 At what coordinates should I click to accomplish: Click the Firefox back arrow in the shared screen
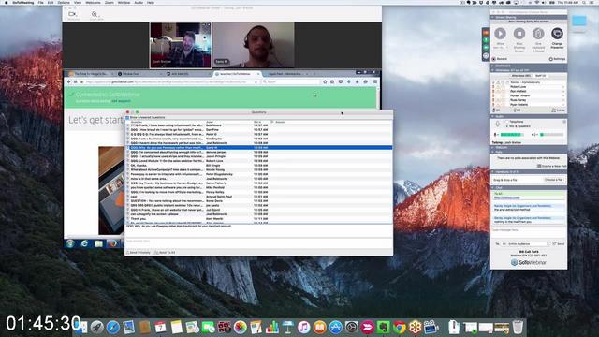click(x=69, y=81)
